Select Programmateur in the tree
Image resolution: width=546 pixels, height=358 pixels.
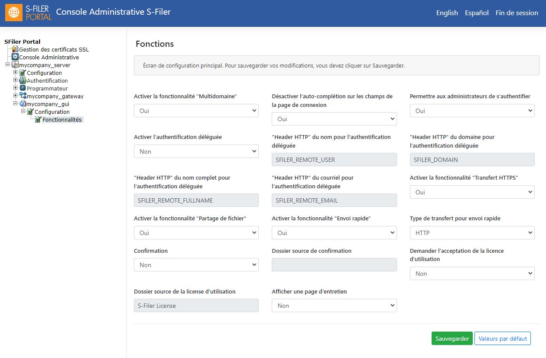coord(47,88)
